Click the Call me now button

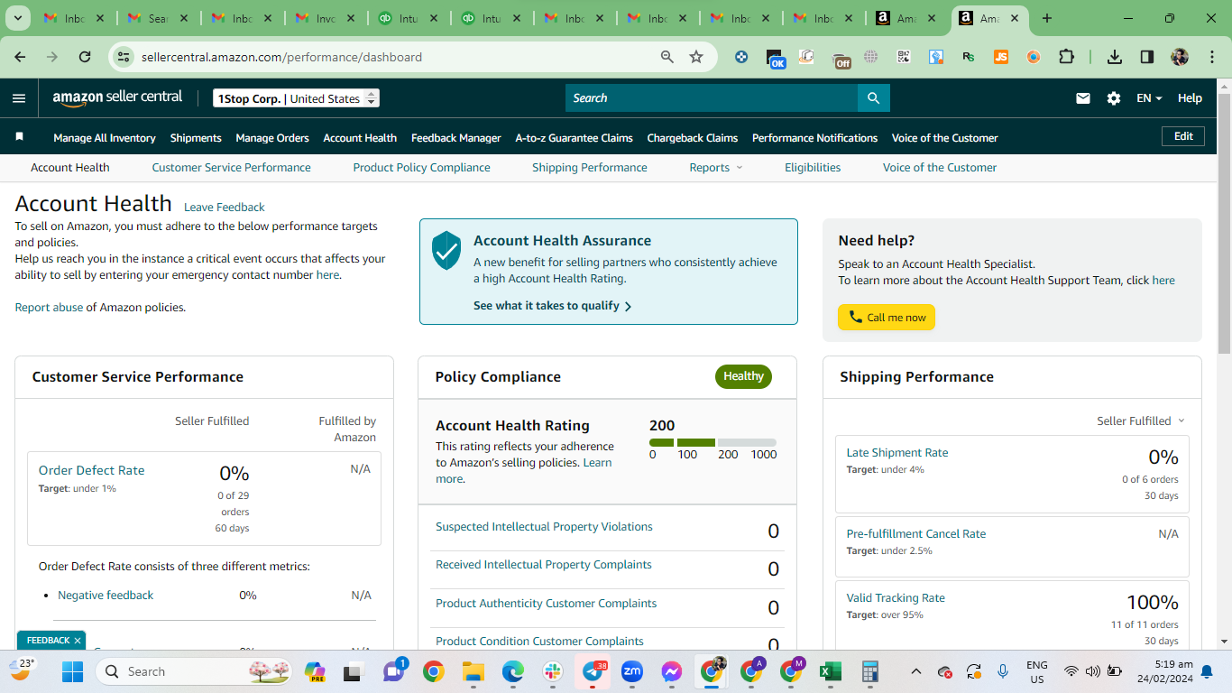pos(887,318)
